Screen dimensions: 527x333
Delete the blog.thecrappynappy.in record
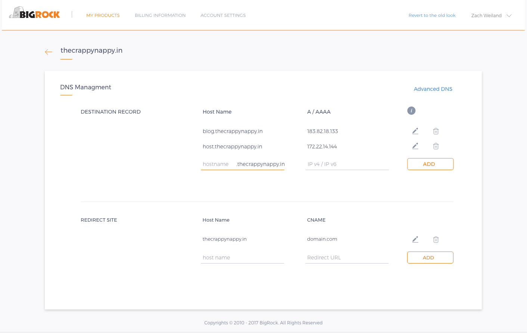436,131
